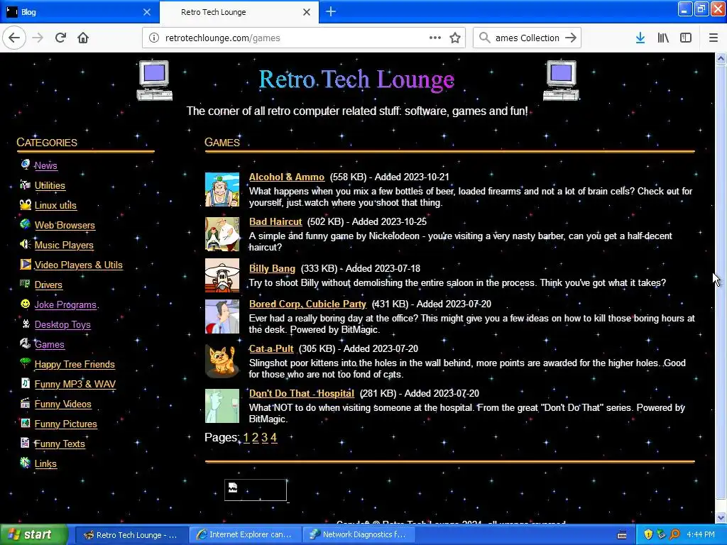This screenshot has width=727, height=545.
Task: Open Bored Corp. Cubicle Party game
Action: 307,304
